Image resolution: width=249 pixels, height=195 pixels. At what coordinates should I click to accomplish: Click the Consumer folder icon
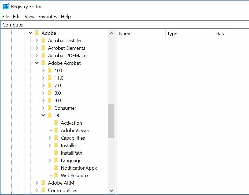coord(50,108)
